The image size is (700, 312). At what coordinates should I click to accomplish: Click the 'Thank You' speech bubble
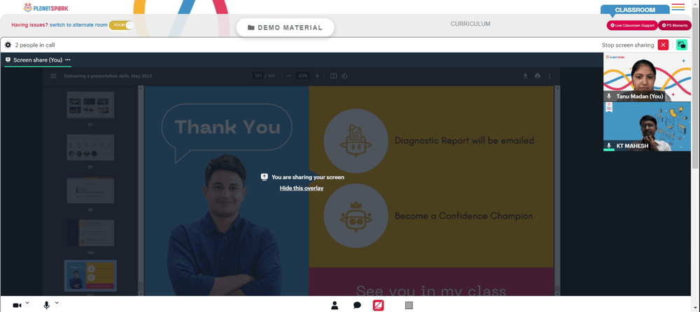point(226,133)
